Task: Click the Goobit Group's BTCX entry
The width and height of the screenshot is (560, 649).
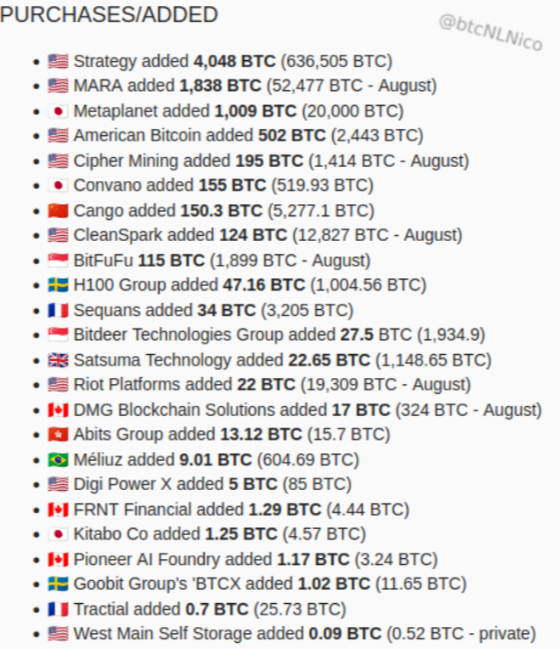Action: (x=269, y=584)
